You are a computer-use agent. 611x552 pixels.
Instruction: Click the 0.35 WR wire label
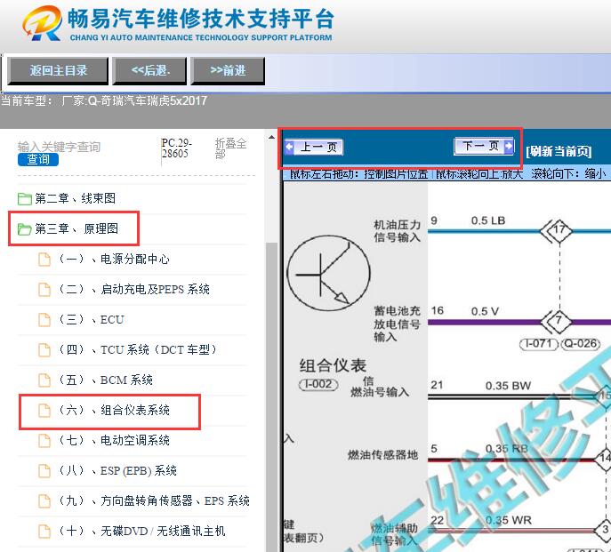pos(509,520)
